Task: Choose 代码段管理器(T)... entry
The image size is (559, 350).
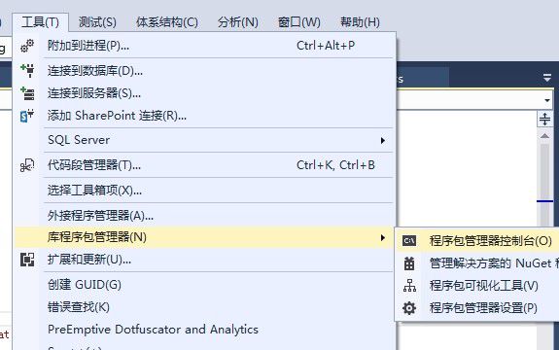Action: (x=204, y=165)
